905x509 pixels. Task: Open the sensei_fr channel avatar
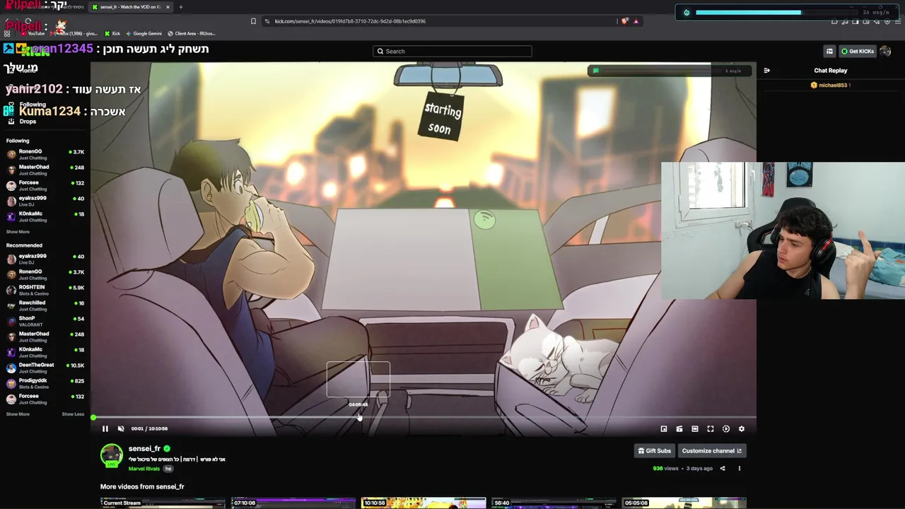pos(111,455)
